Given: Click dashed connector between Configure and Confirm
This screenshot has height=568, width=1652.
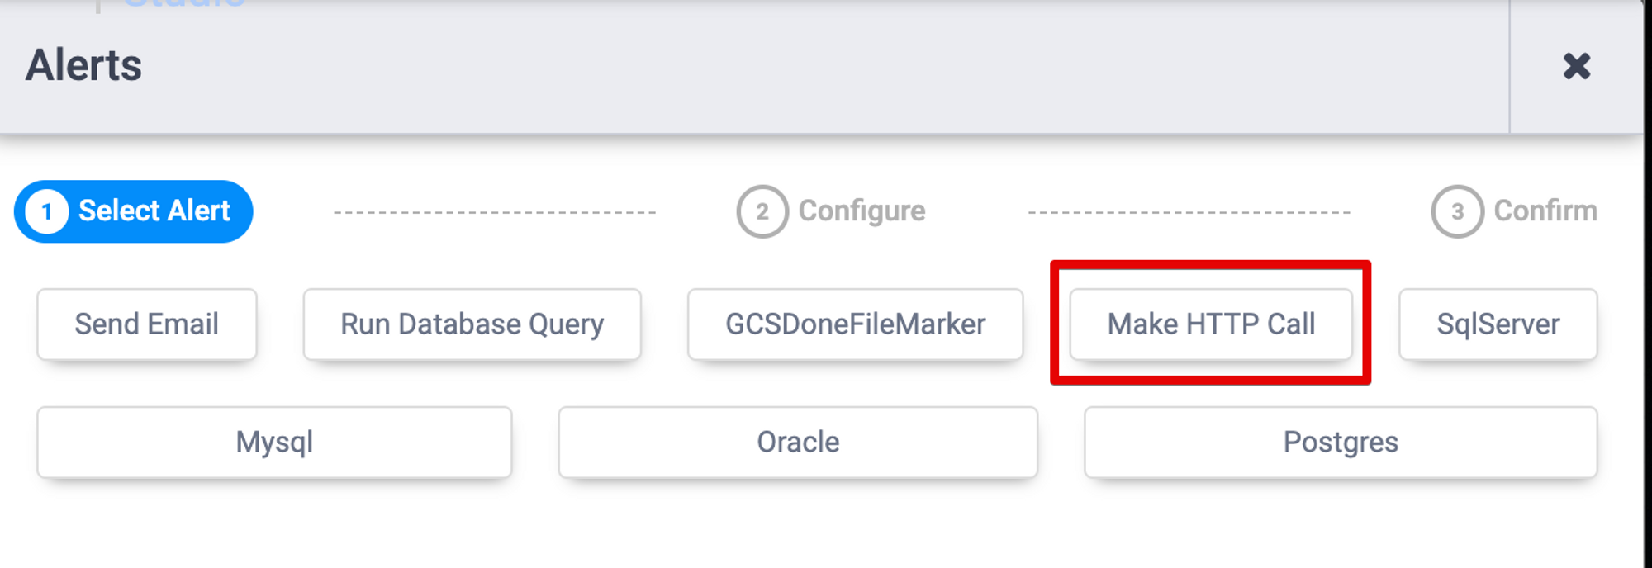Looking at the screenshot, I should 1189,213.
